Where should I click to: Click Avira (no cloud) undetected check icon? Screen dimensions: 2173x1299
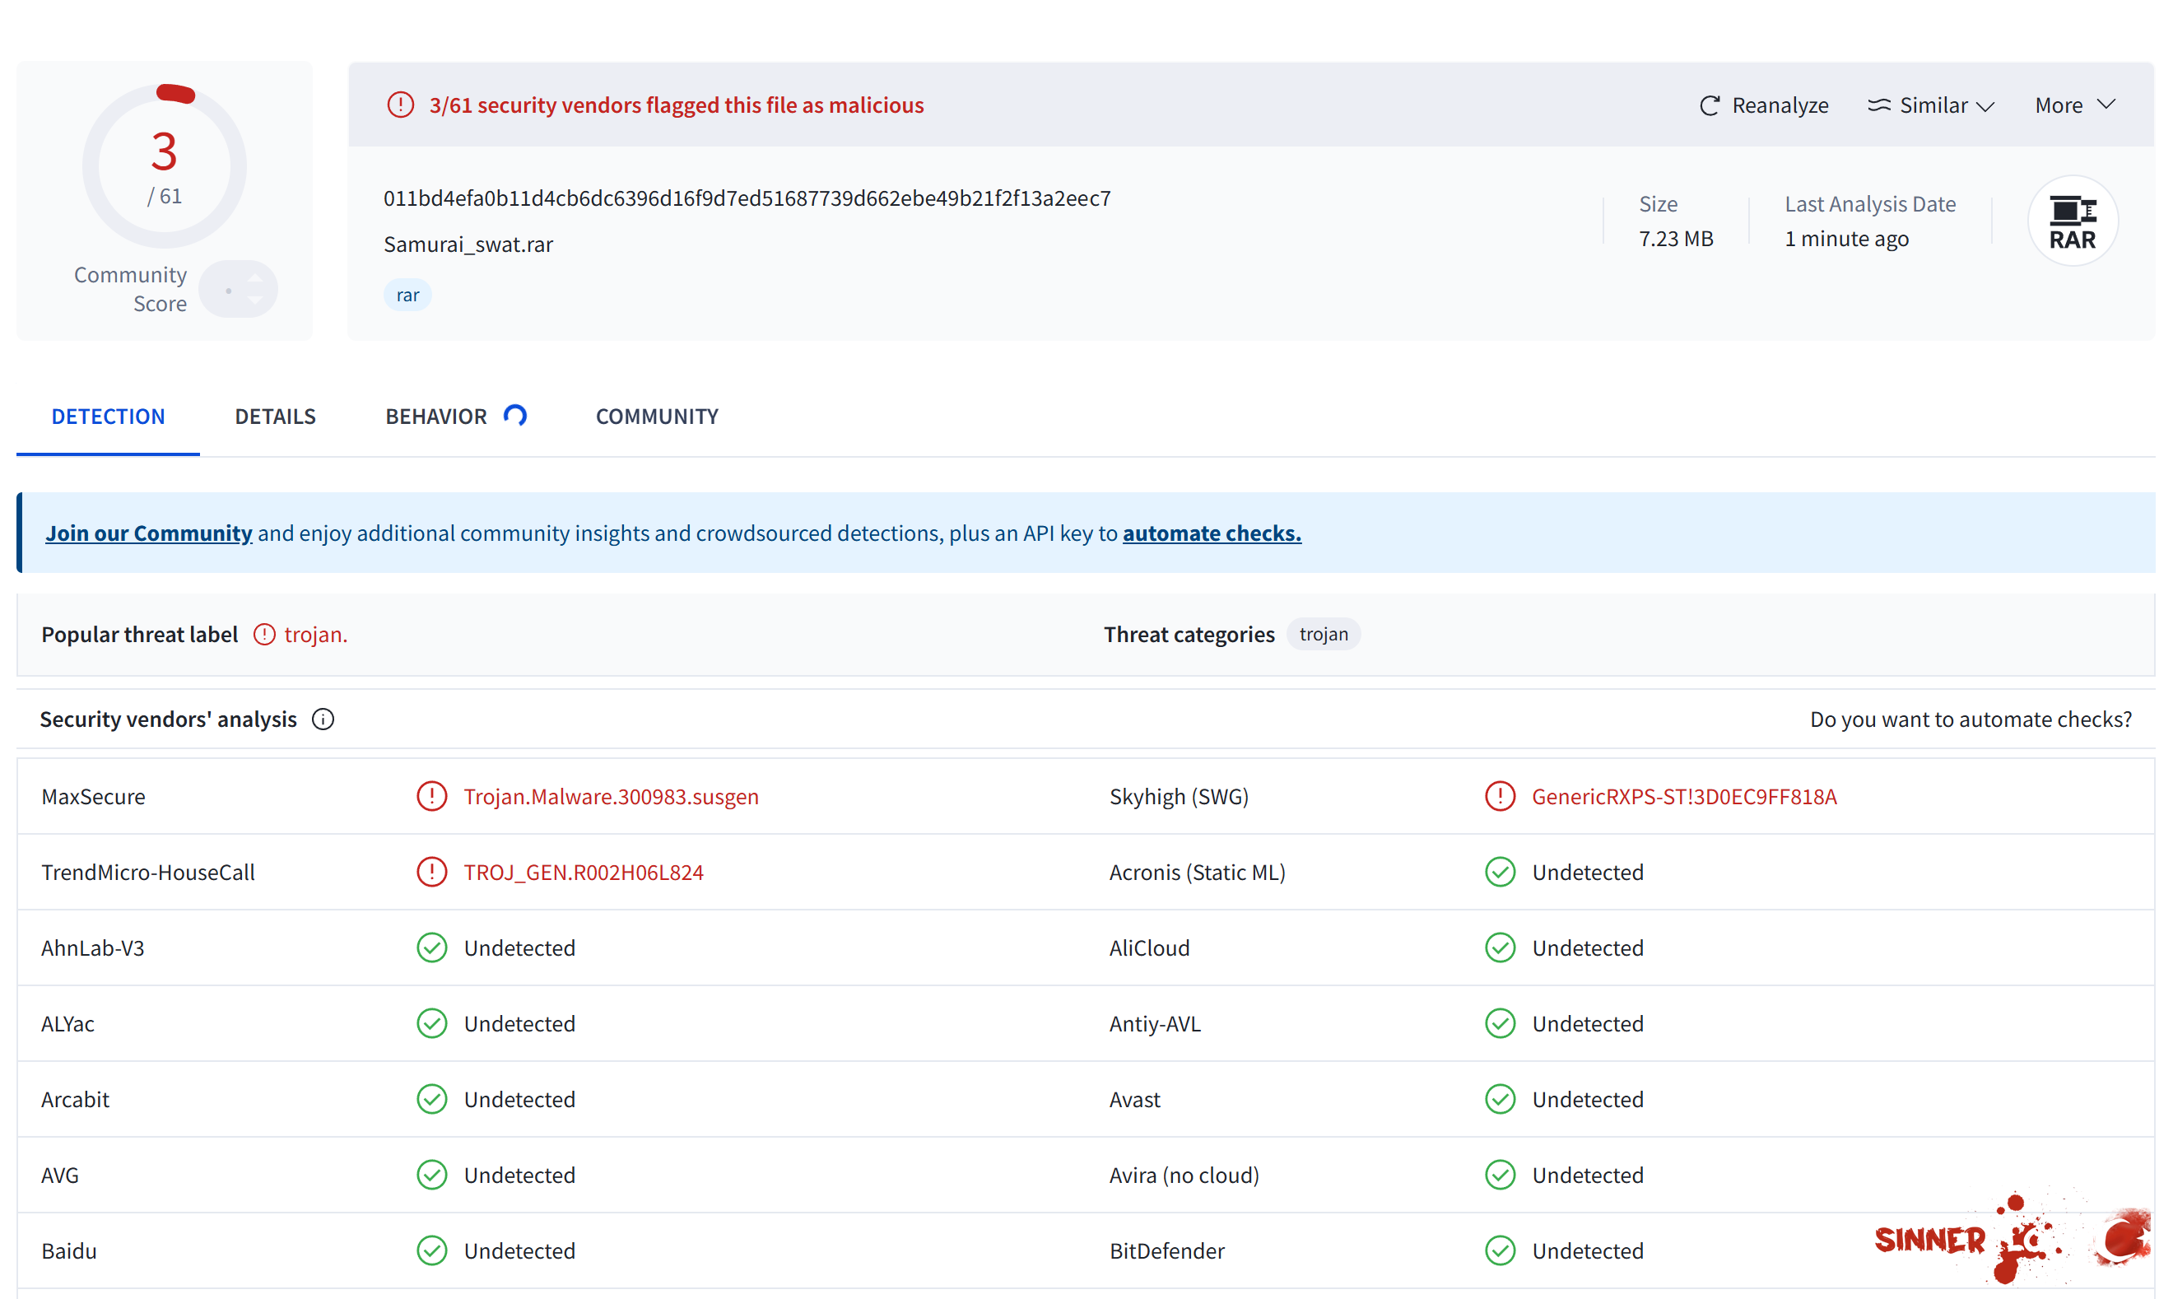[1499, 1175]
